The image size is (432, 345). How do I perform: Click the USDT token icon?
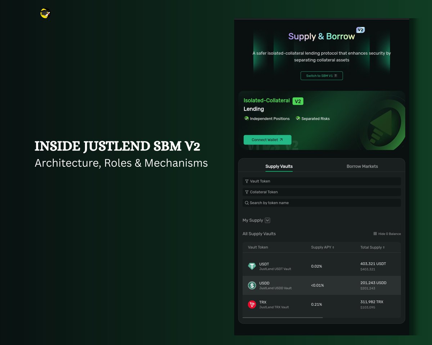pyautogui.click(x=252, y=266)
